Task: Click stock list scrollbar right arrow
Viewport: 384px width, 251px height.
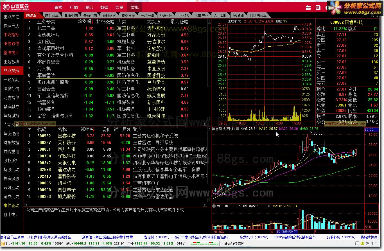Action: click(205, 205)
